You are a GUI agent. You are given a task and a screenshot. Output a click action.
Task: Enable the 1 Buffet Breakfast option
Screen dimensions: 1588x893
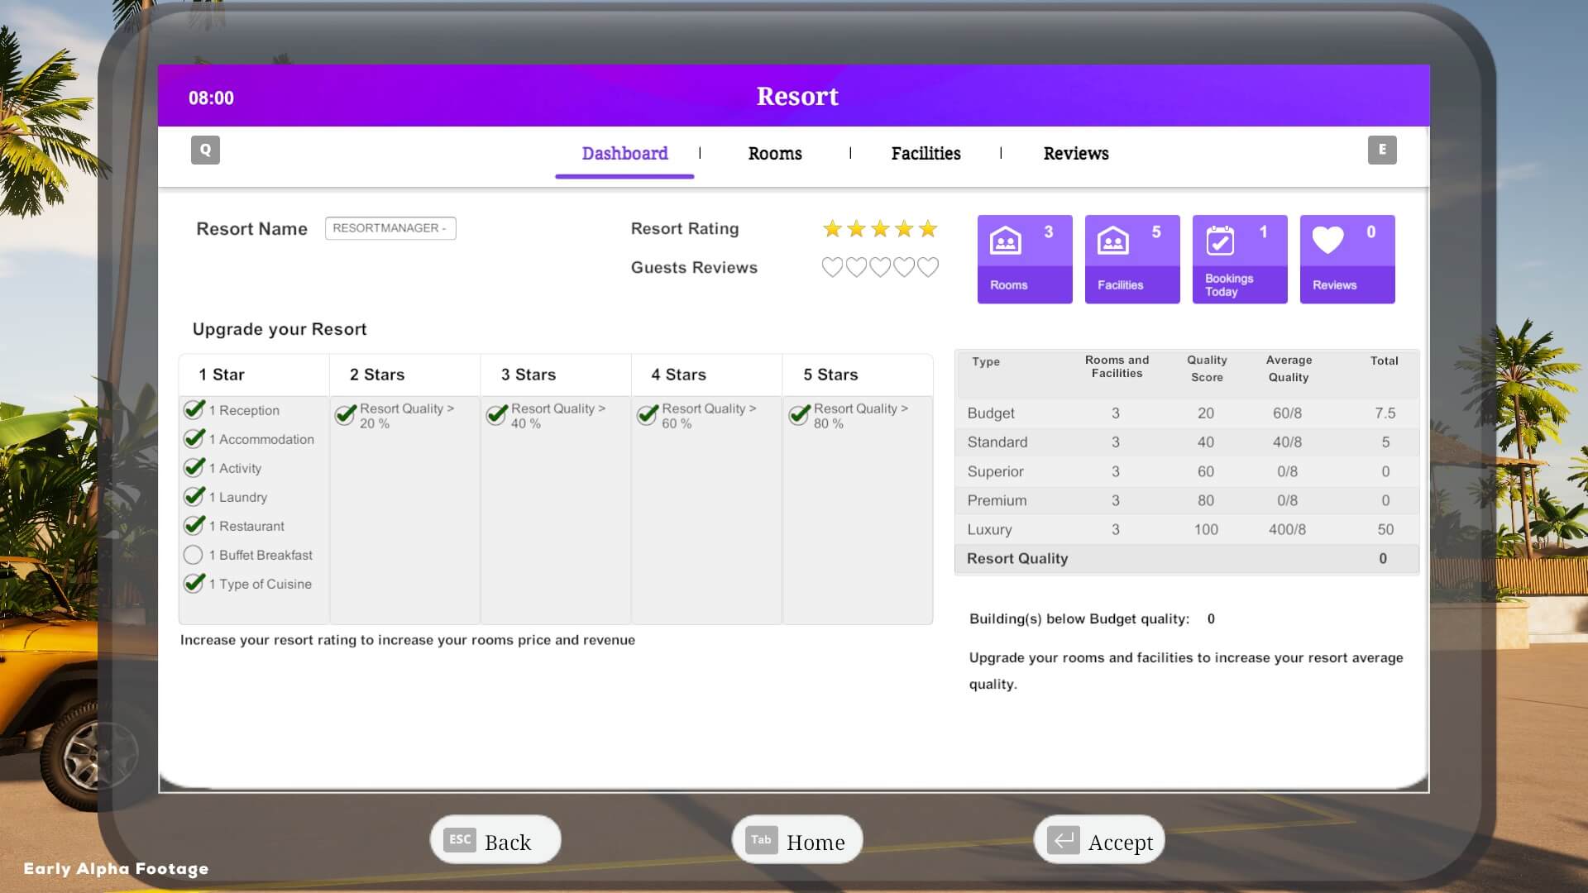pyautogui.click(x=194, y=555)
